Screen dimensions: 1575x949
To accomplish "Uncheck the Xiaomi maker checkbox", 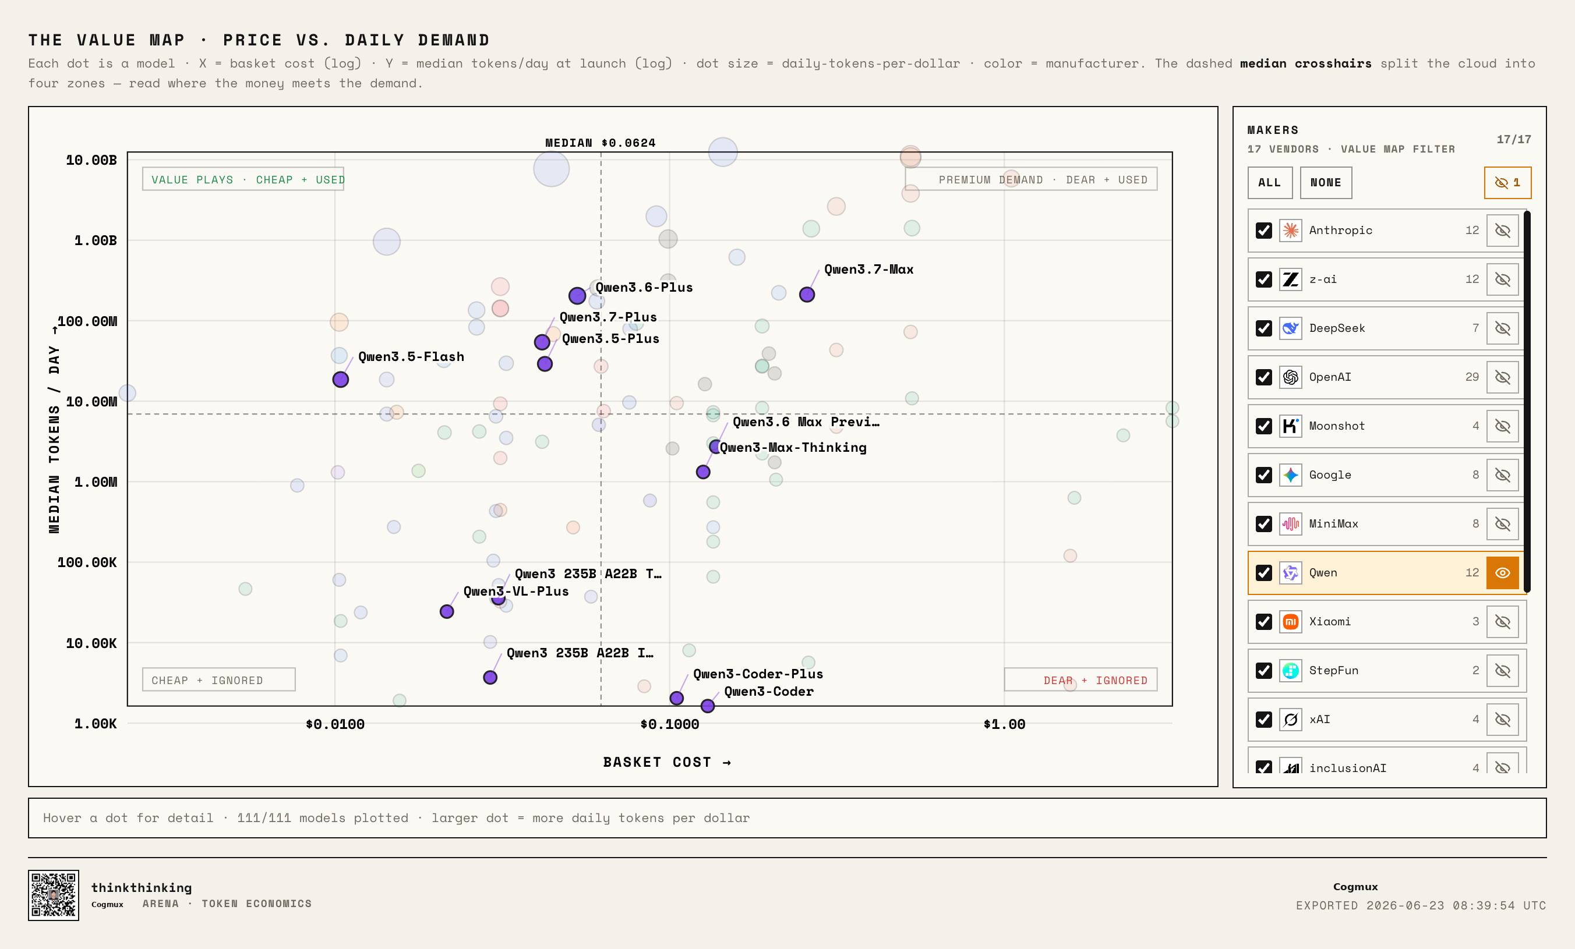I will (x=1264, y=622).
